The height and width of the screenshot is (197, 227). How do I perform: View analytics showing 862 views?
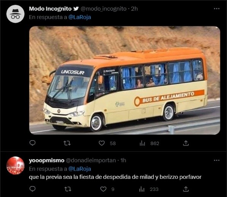[x=142, y=143]
